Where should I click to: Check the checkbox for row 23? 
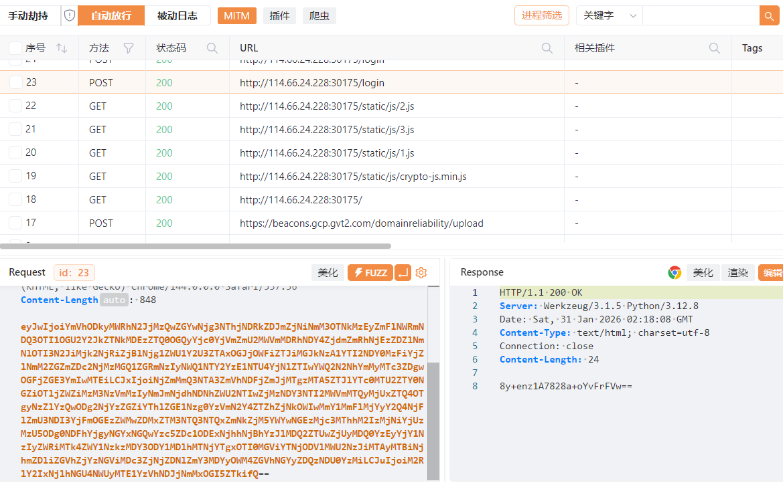pyautogui.click(x=15, y=82)
